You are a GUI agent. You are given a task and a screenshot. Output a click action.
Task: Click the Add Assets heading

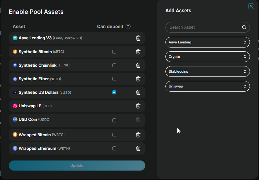[178, 11]
